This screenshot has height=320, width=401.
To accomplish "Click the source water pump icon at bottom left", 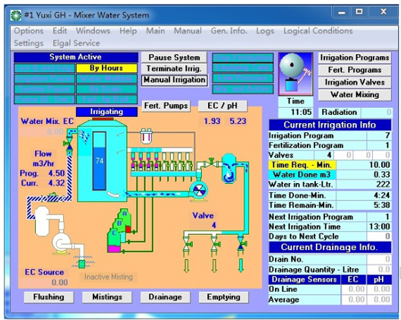I will [x=62, y=243].
